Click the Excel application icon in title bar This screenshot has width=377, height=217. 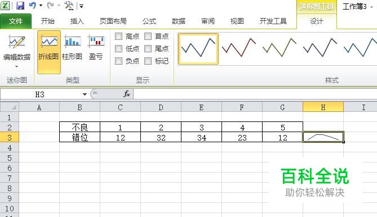pos(5,6)
